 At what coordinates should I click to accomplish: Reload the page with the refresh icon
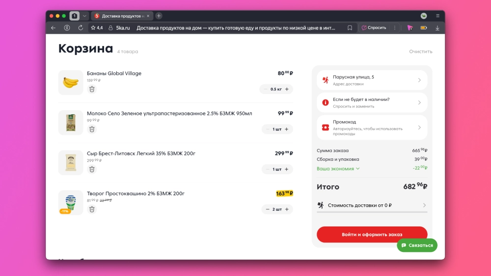tap(81, 28)
